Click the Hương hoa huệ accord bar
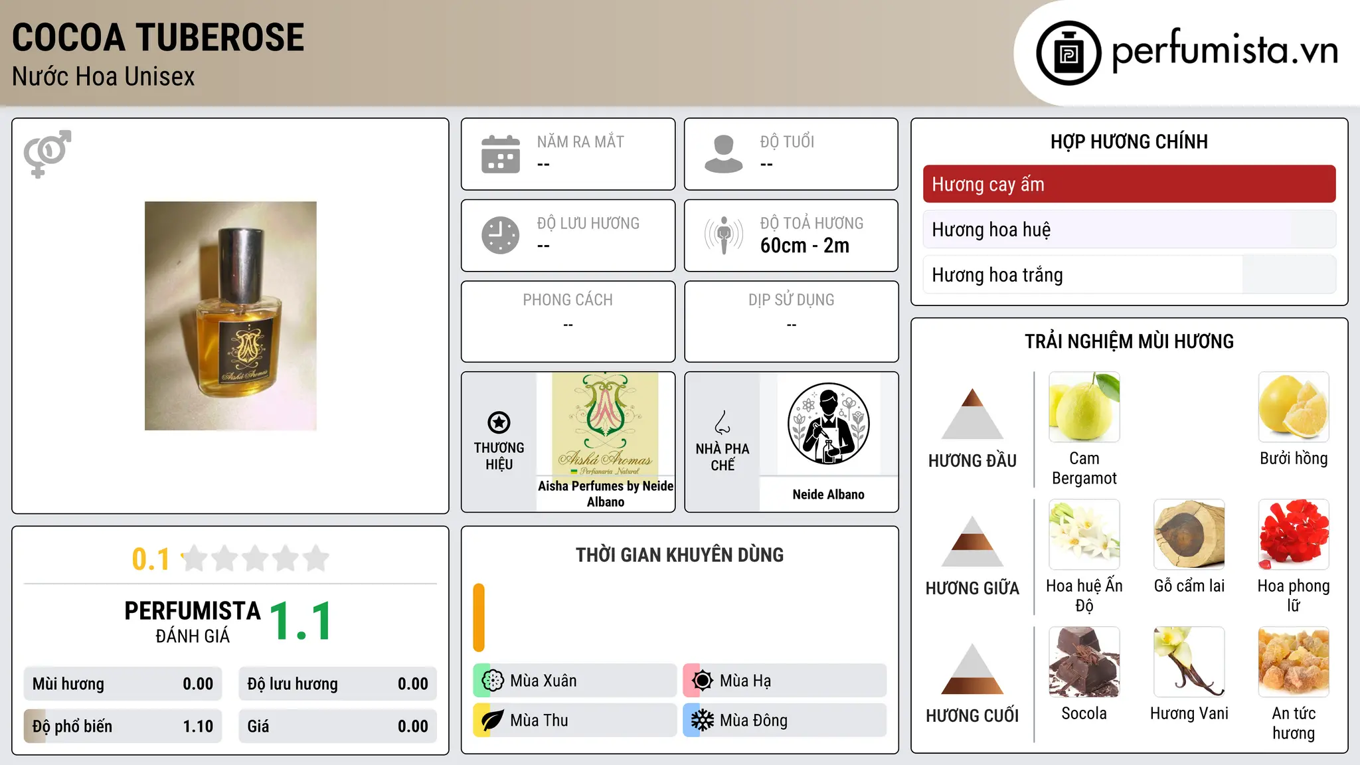This screenshot has height=765, width=1360. click(x=1129, y=229)
